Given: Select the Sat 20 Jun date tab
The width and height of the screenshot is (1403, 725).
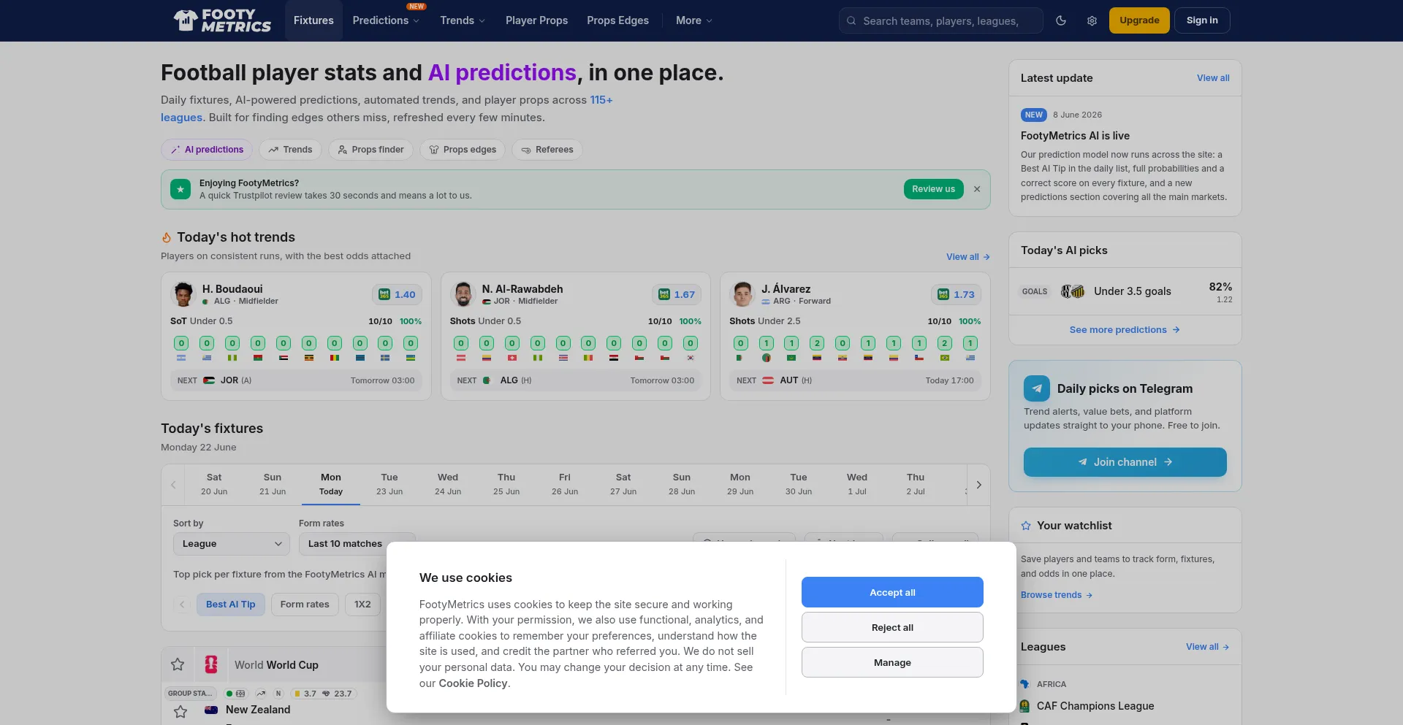Looking at the screenshot, I should pyautogui.click(x=214, y=485).
